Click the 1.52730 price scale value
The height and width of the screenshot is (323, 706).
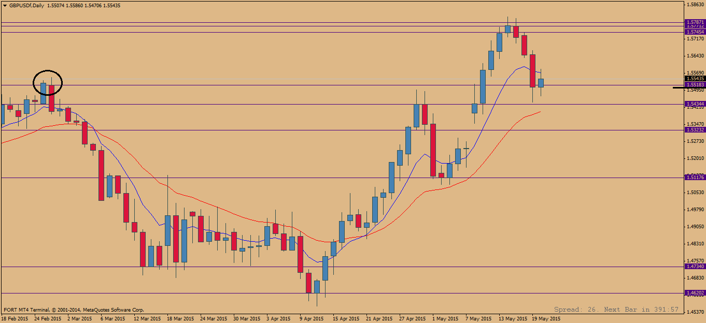coord(695,141)
